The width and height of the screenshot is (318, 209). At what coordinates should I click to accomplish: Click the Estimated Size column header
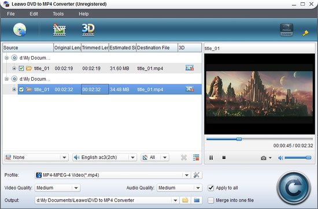123,47
